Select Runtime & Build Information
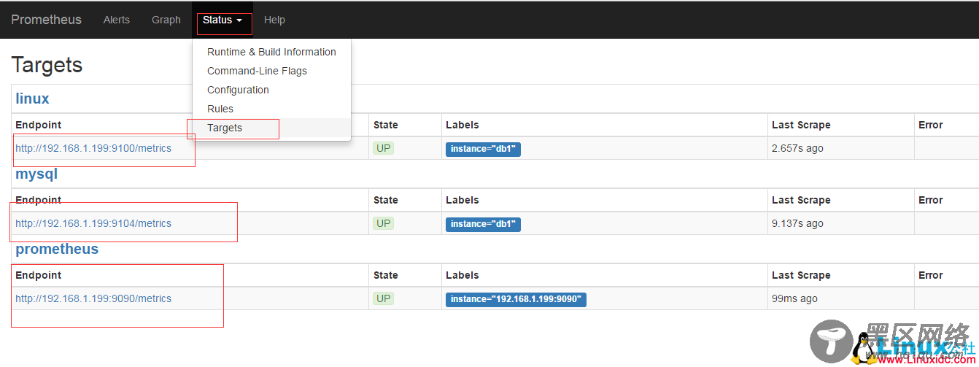Viewport: 979px width, 367px height. (271, 52)
